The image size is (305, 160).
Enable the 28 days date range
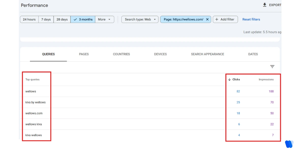coord(62,19)
